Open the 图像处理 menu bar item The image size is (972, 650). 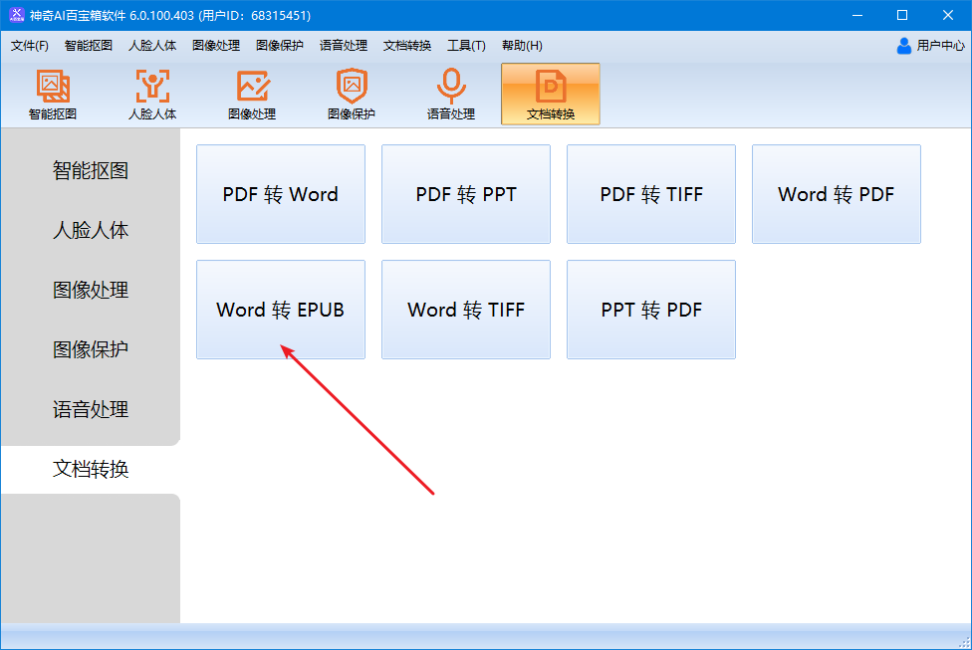(216, 45)
